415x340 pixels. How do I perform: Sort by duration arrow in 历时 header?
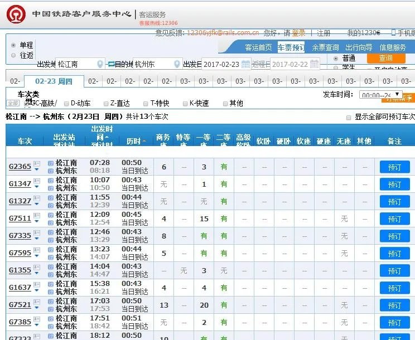[x=144, y=141]
